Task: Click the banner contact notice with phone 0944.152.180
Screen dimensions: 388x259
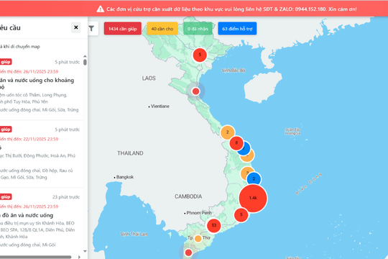Action: (231, 9)
